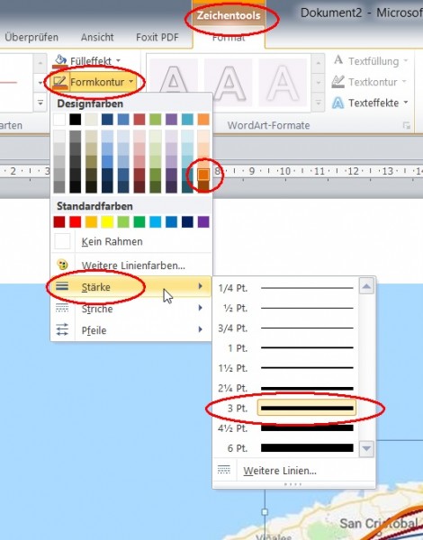Click the line weight list scroll-up arrow
Viewport: 423px width, 540px height.
[x=366, y=286]
